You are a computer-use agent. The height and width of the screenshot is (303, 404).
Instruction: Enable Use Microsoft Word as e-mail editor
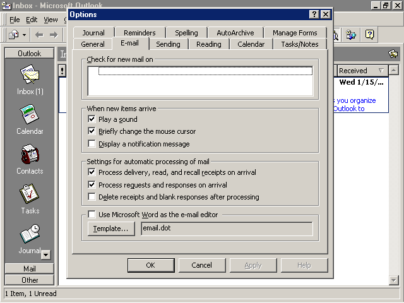92,214
